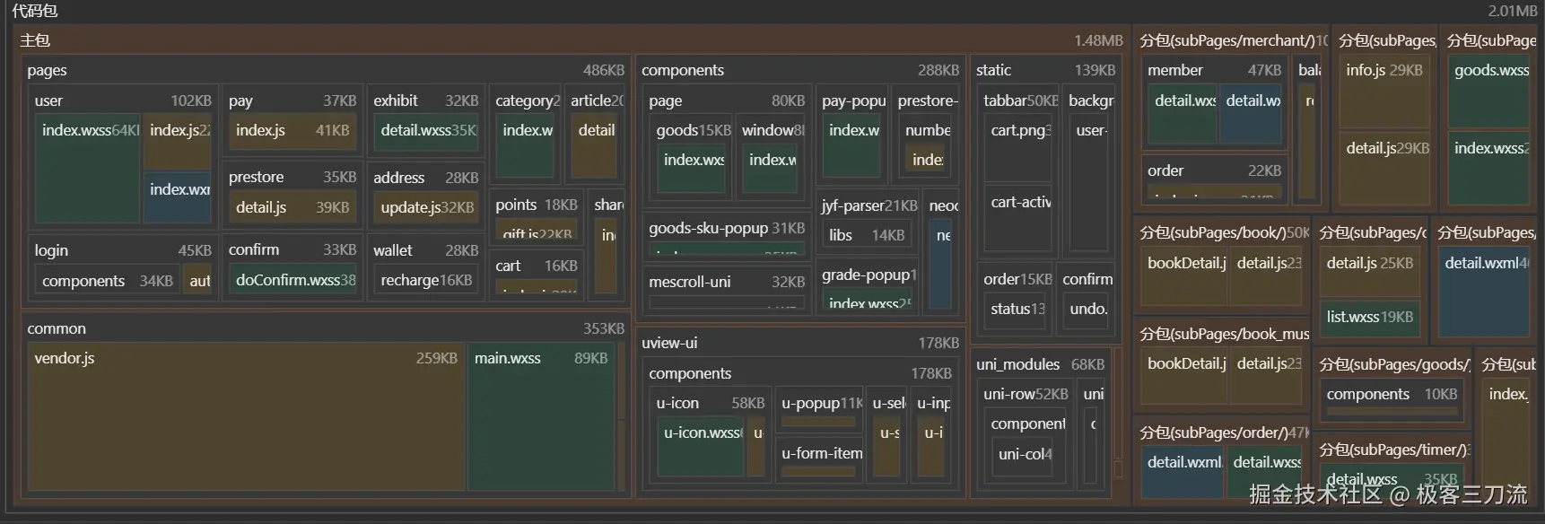Click the info.js 29KB block
Viewport: 1545px width, 524px height.
point(1384,90)
